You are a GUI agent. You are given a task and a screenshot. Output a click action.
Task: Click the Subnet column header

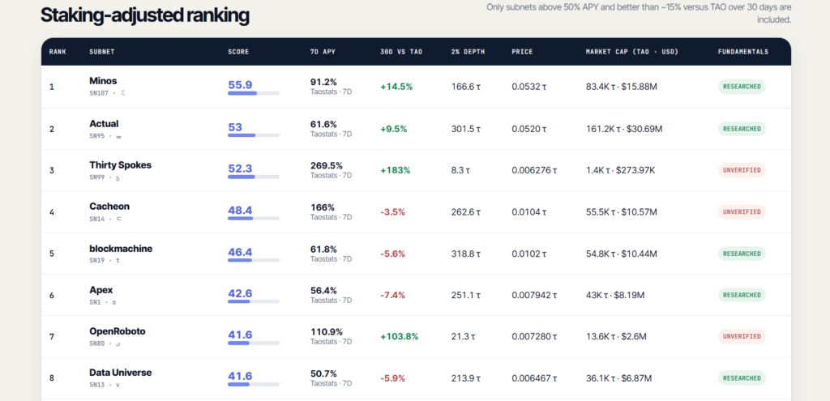point(102,52)
